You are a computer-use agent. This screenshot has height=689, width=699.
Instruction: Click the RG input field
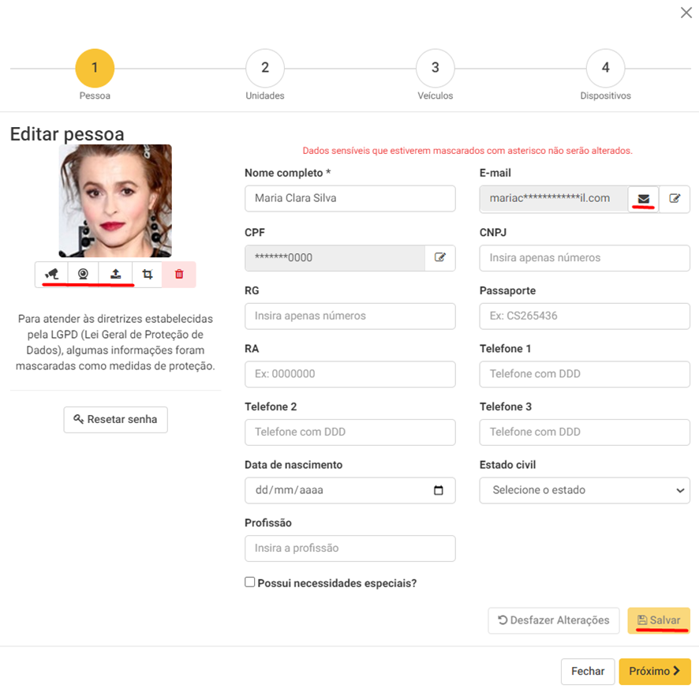[350, 316]
